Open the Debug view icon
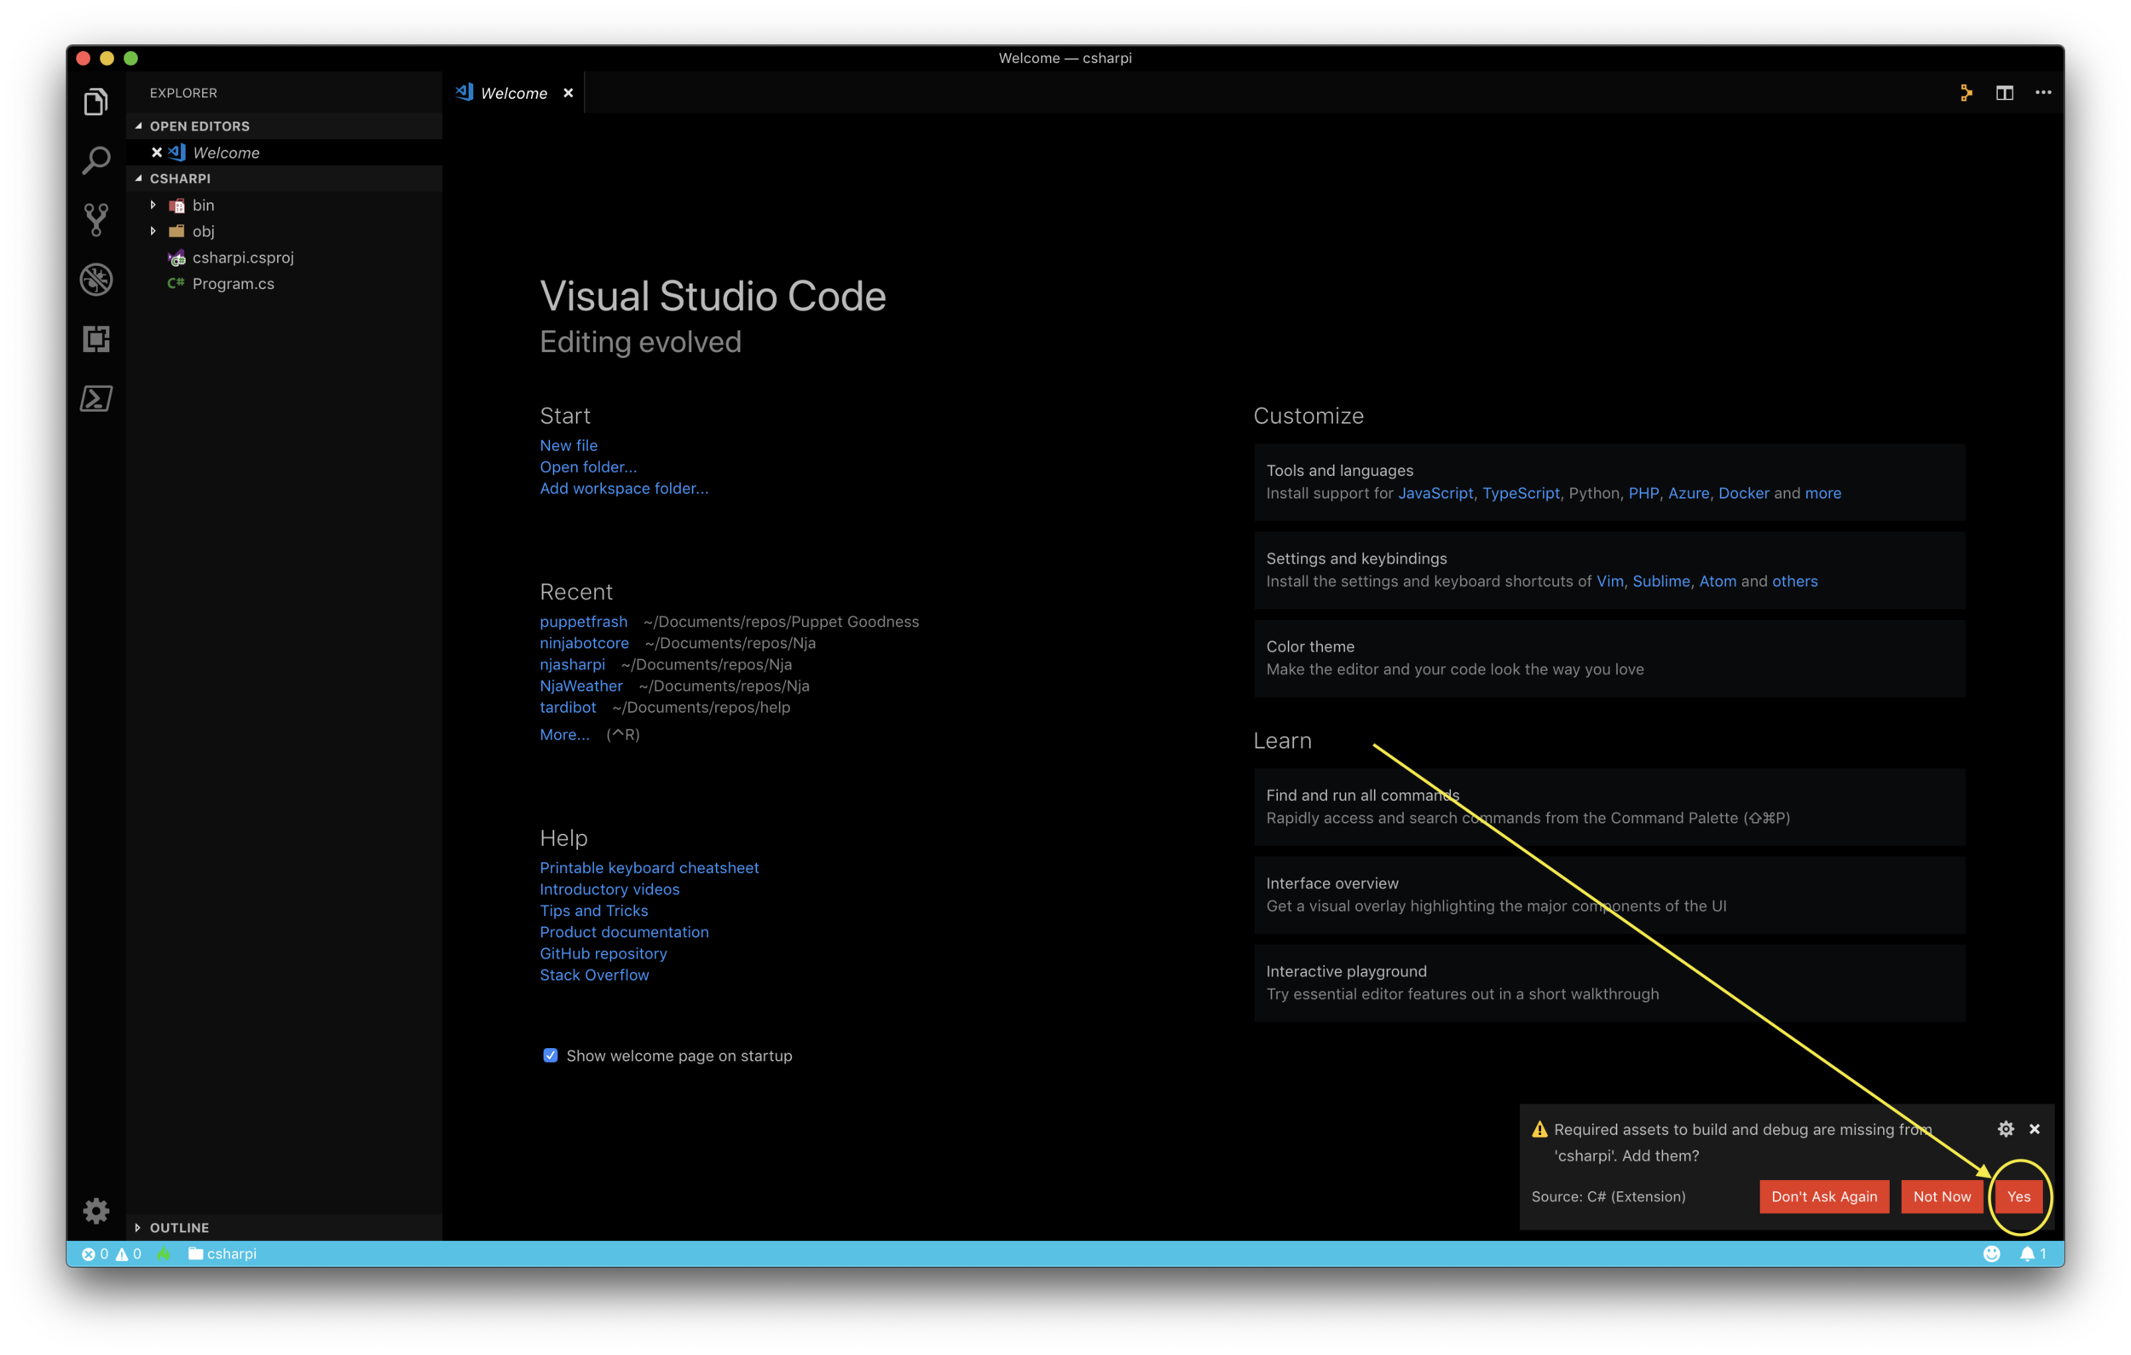The image size is (2131, 1355). click(95, 280)
